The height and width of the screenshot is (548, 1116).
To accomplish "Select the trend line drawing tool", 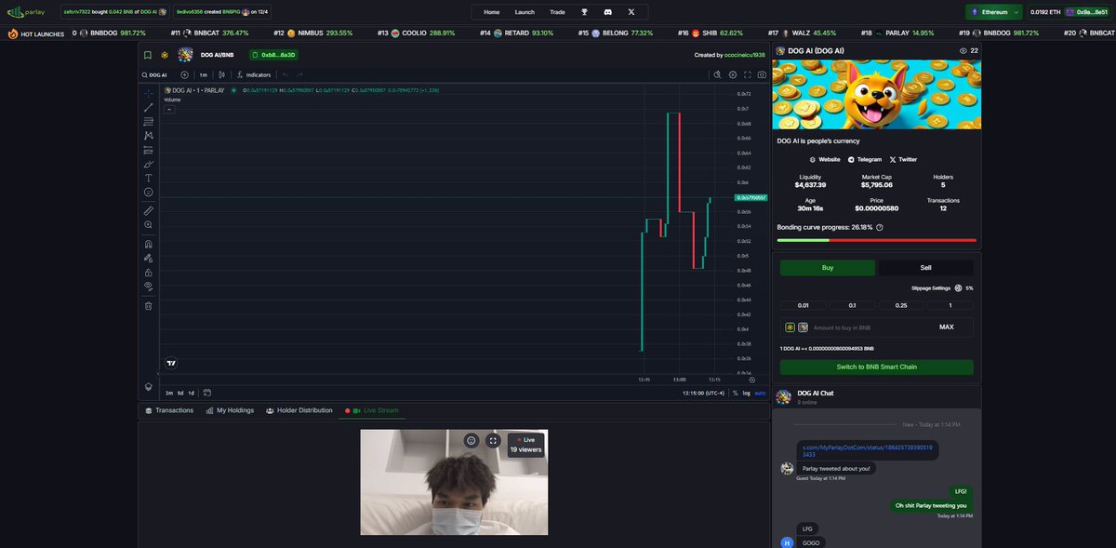I will click(x=149, y=108).
